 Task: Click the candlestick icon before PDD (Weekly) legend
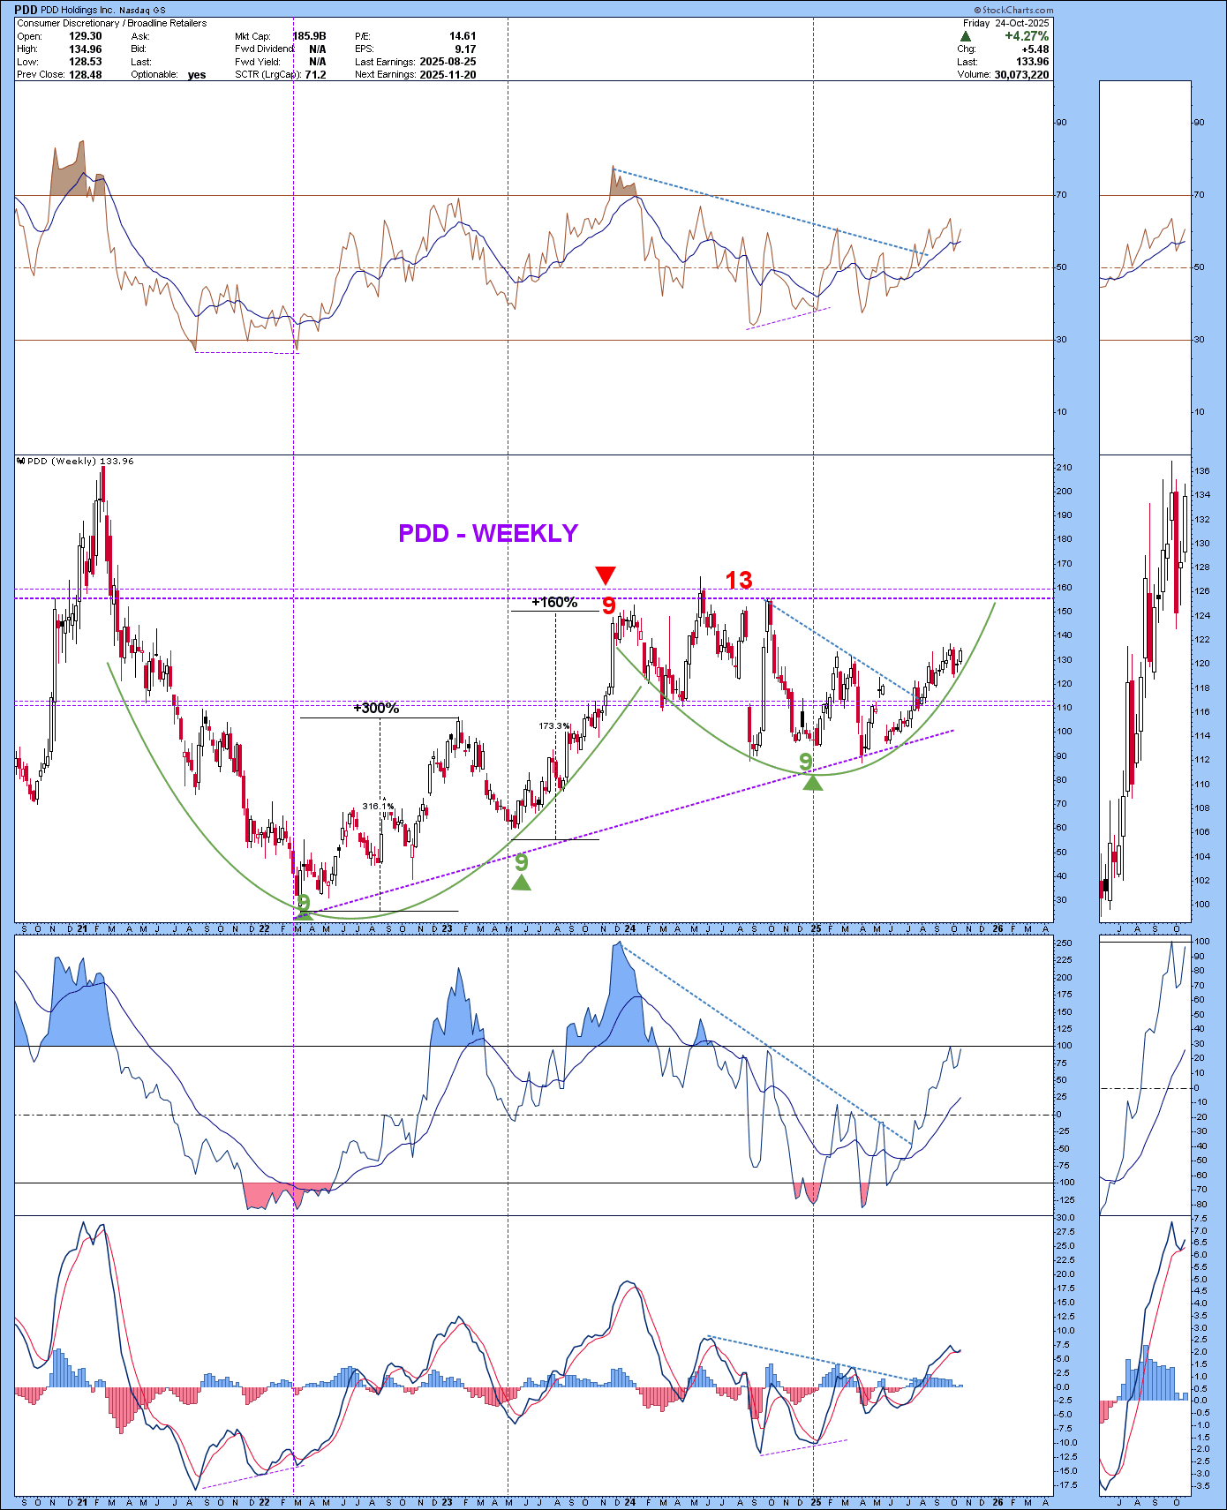20,461
